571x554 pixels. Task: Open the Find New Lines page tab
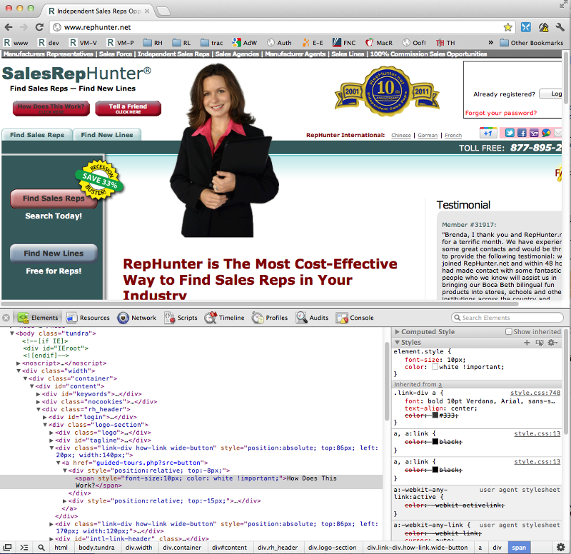point(106,135)
